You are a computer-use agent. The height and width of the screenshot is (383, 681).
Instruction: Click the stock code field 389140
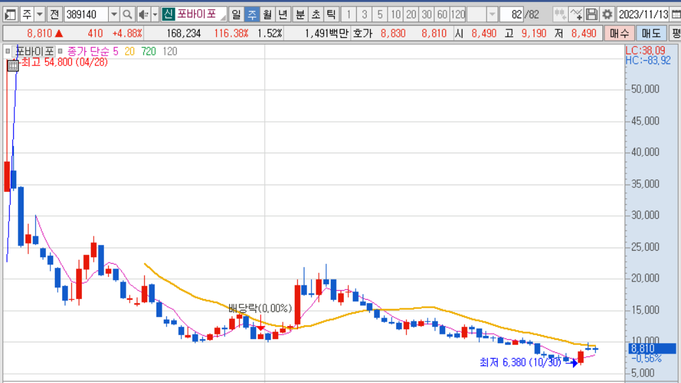click(86, 15)
